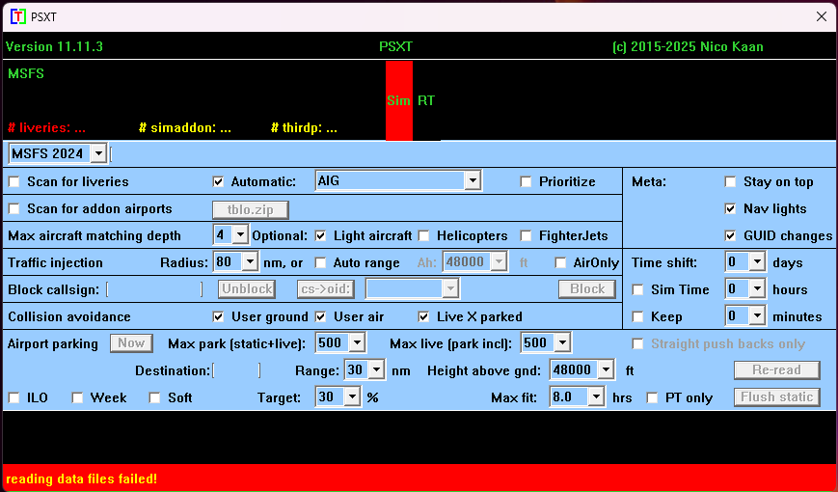Click the '# thirdp: ...' text

(304, 128)
